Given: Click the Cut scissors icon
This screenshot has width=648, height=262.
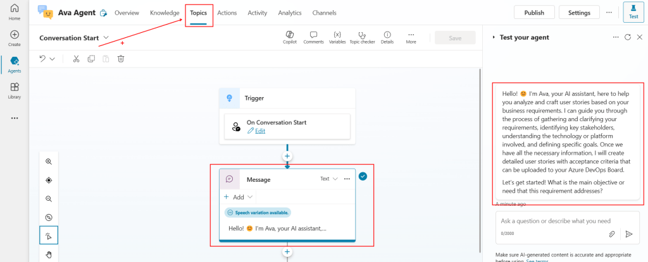Looking at the screenshot, I should pos(76,59).
